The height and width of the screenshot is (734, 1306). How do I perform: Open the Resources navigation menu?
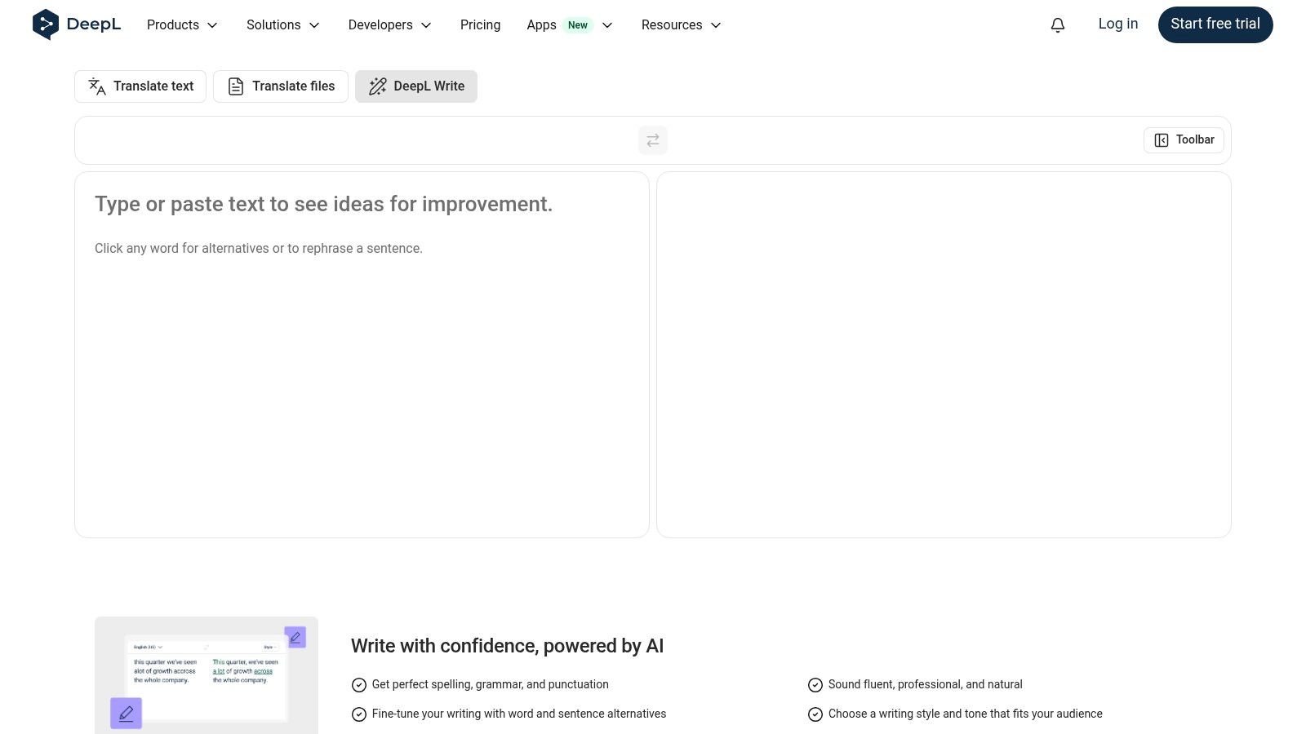tap(681, 25)
